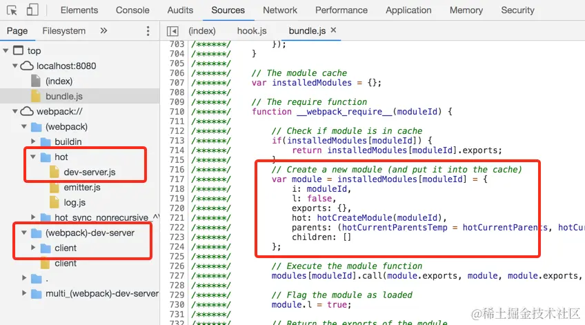Set breakpoint on line number 727
The image size is (585, 325).
[x=177, y=276]
